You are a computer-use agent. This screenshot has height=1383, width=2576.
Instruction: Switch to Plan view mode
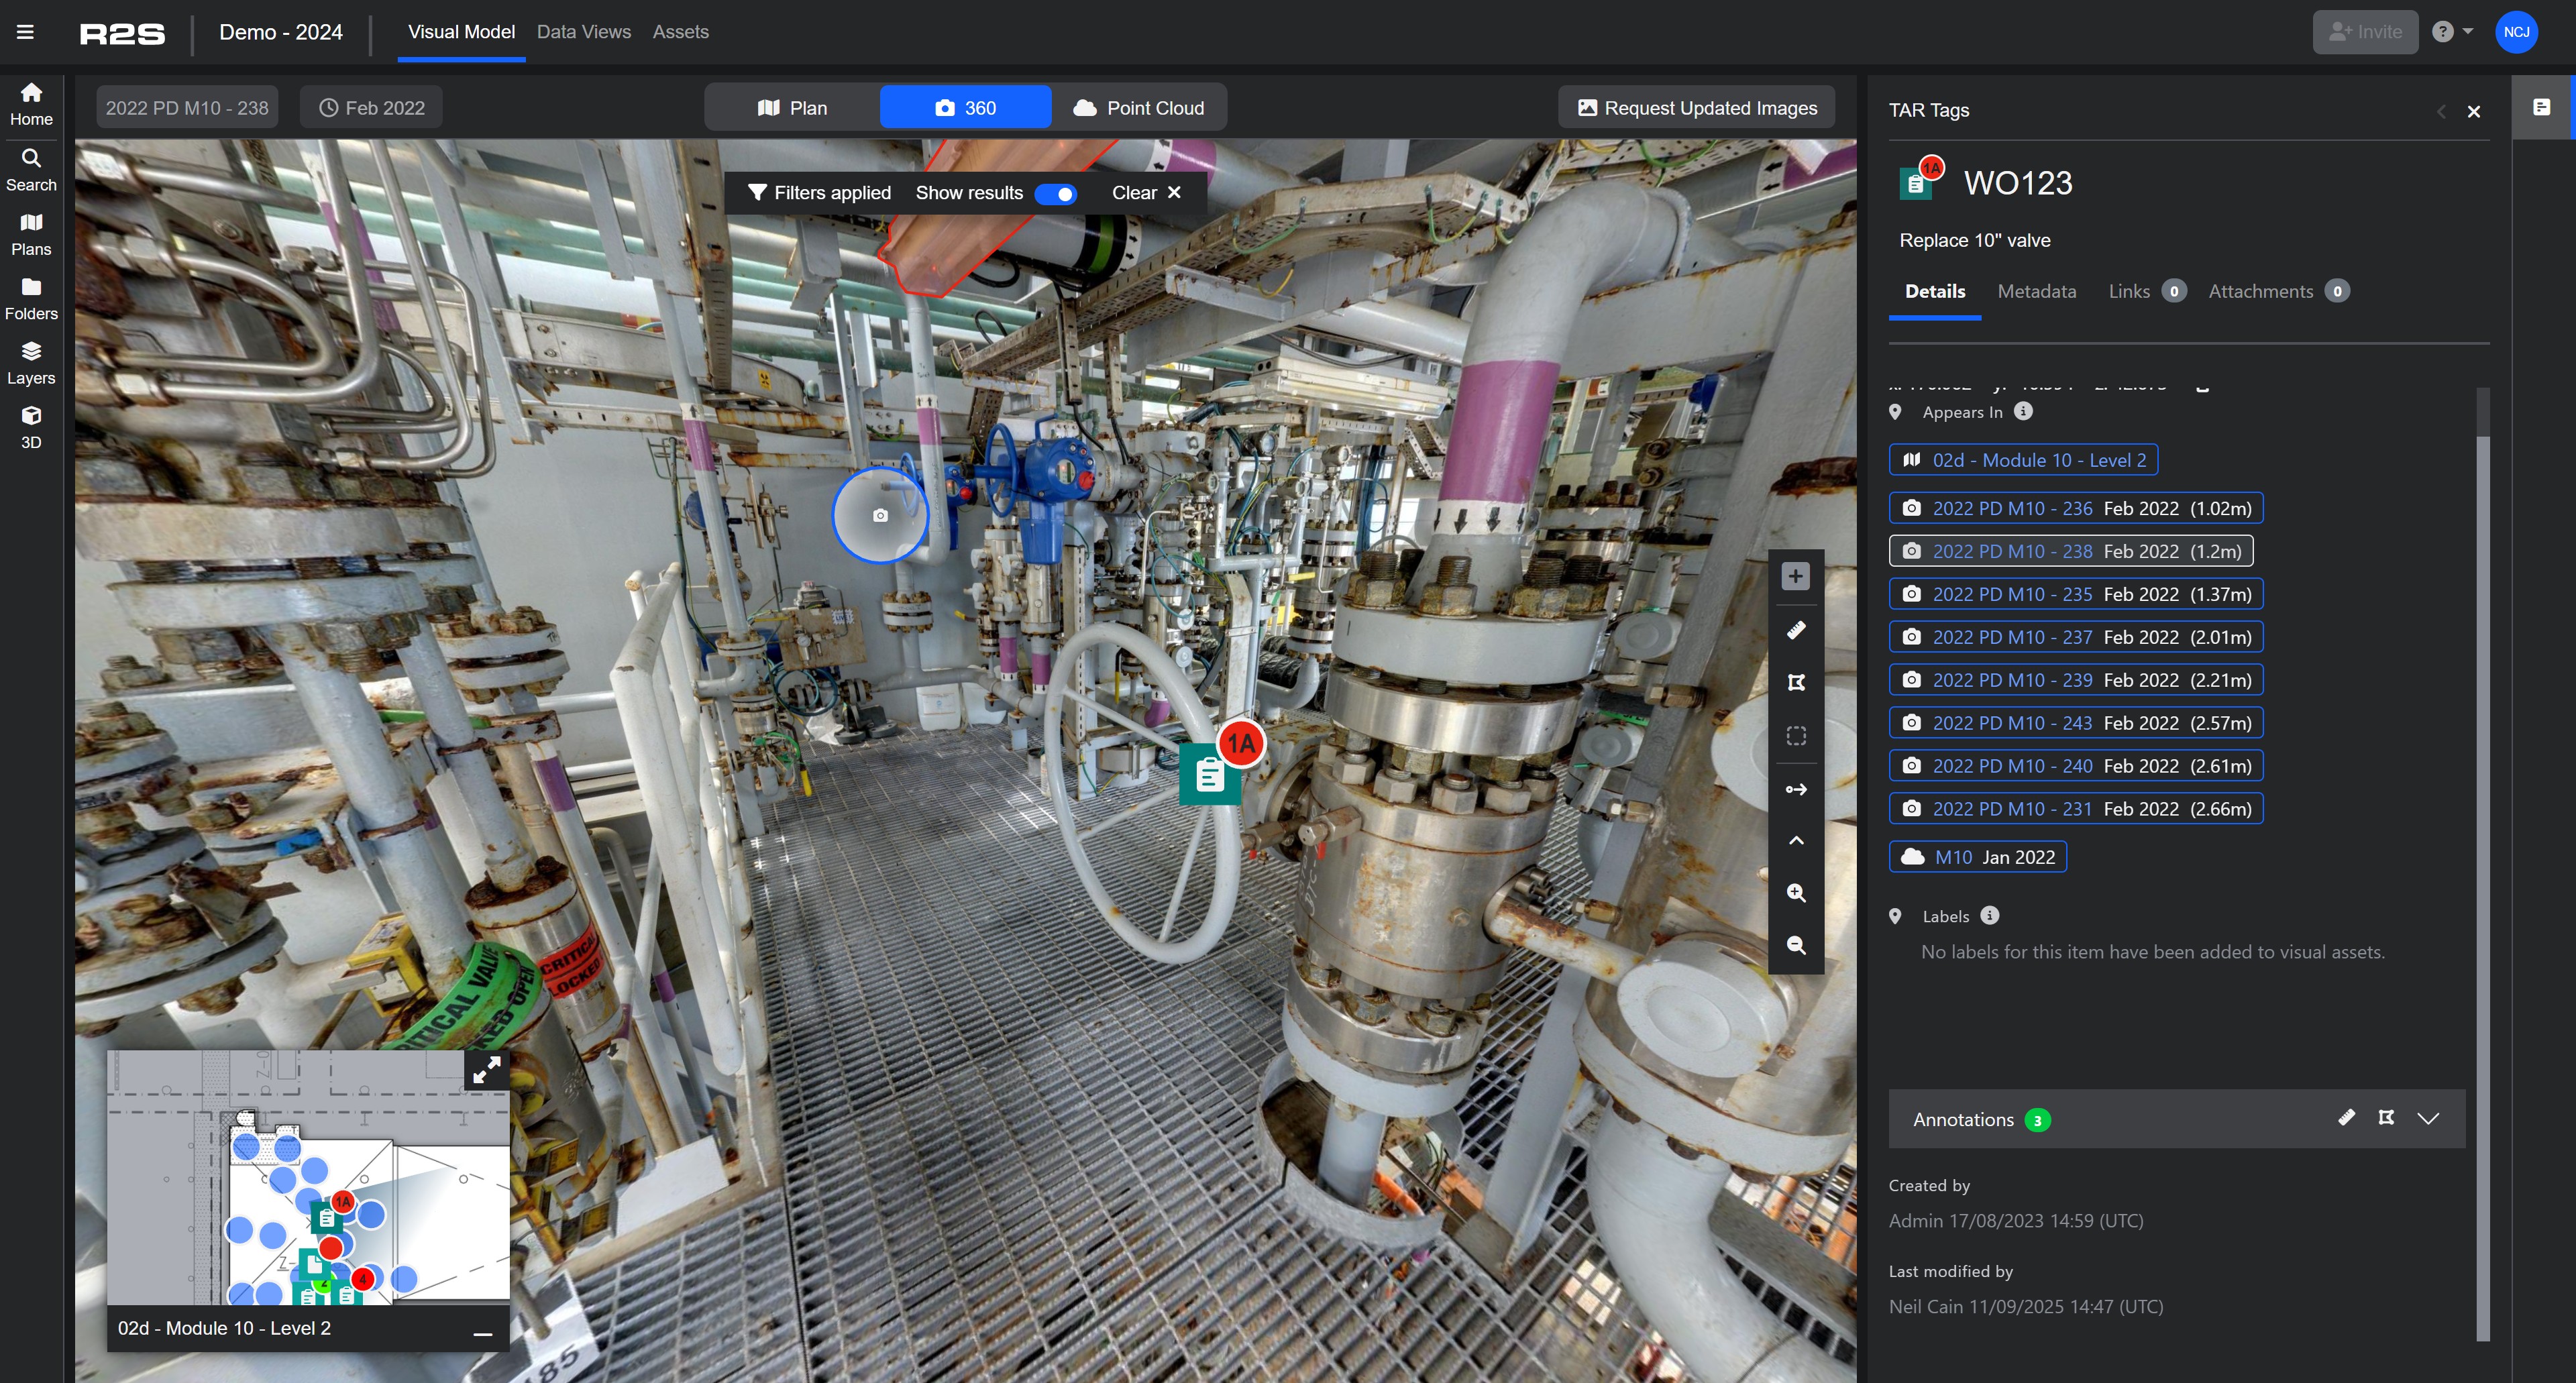[792, 108]
